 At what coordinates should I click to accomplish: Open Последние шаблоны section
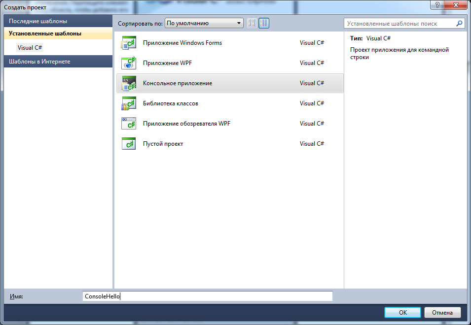click(x=58, y=21)
